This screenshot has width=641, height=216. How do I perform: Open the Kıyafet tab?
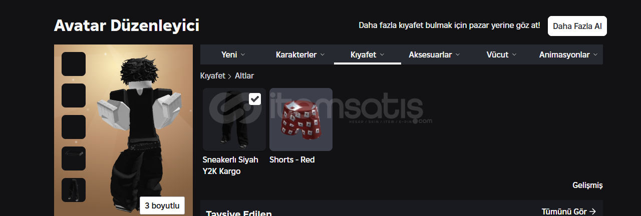(x=368, y=54)
